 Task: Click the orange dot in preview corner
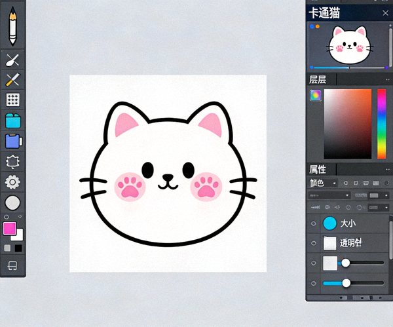[318, 26]
